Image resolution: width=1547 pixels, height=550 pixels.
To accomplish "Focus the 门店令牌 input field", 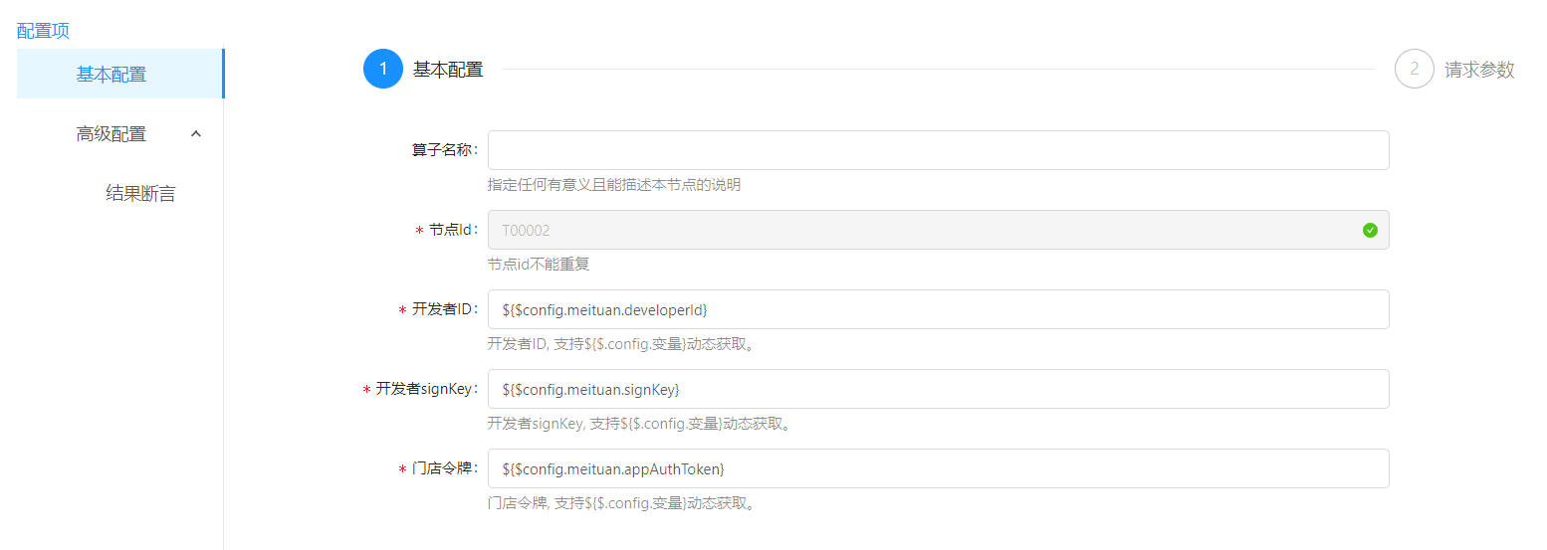I will point(937,468).
